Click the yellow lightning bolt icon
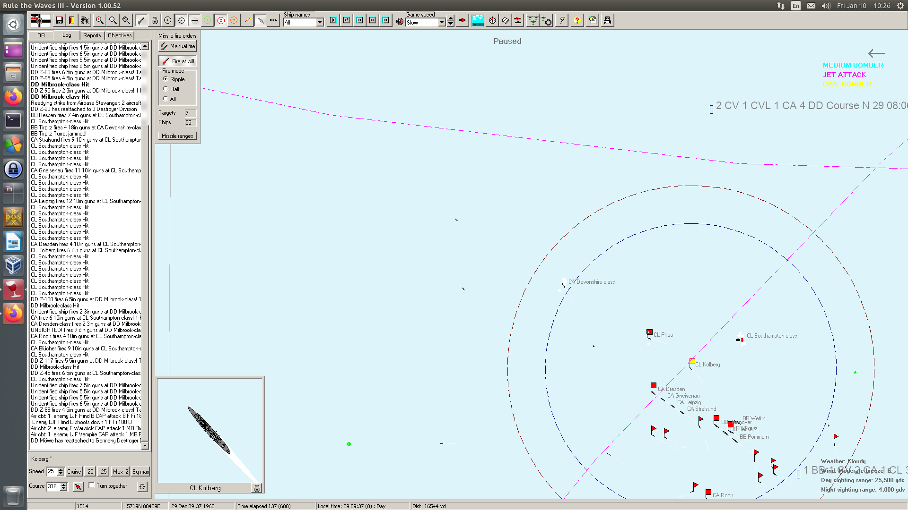 tap(562, 20)
